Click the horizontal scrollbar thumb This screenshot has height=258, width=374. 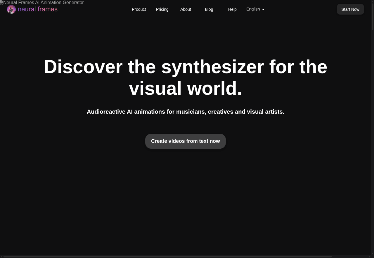(167, 257)
